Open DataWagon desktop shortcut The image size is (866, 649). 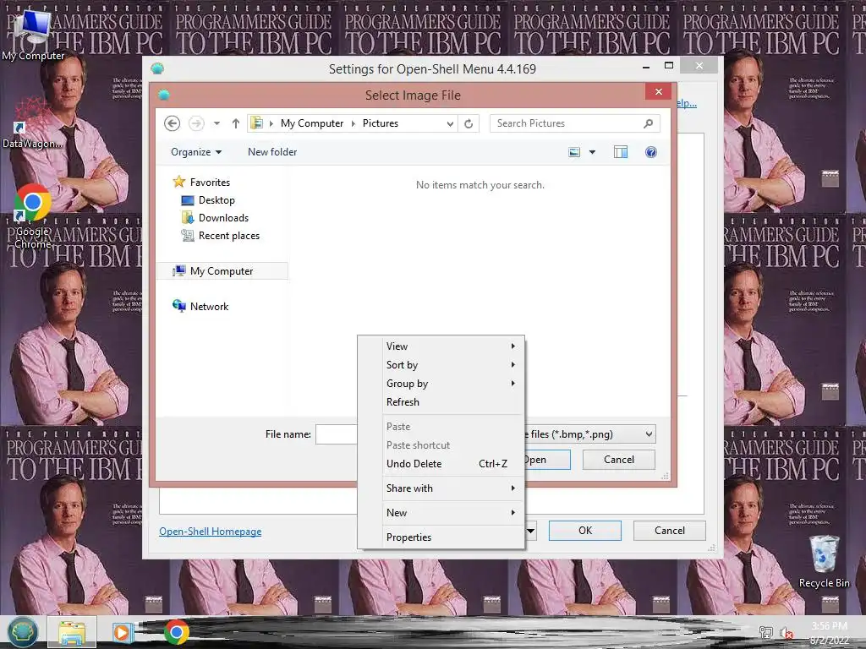pyautogui.click(x=32, y=124)
